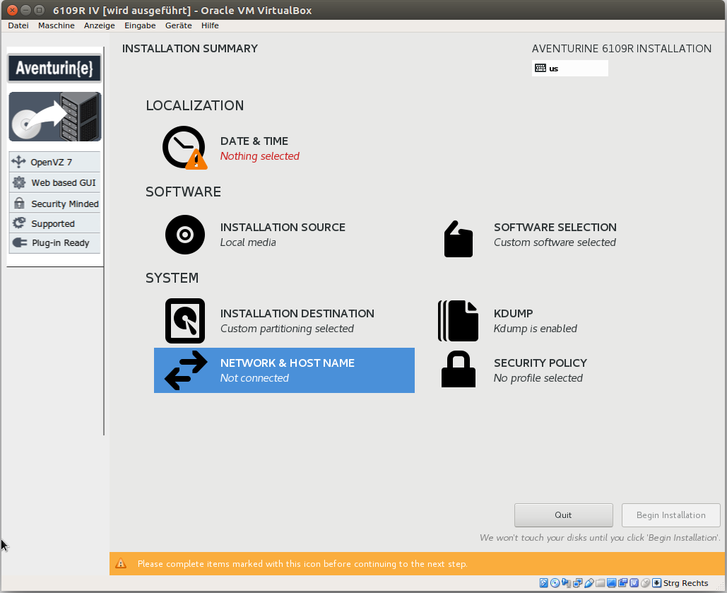Open Network & Host Name arrows icon
Screen dimensions: 727x593
(186, 370)
